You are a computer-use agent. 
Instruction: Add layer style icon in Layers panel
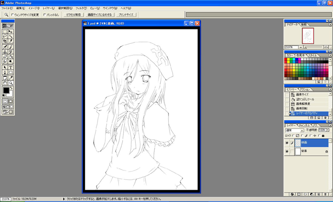(293, 194)
